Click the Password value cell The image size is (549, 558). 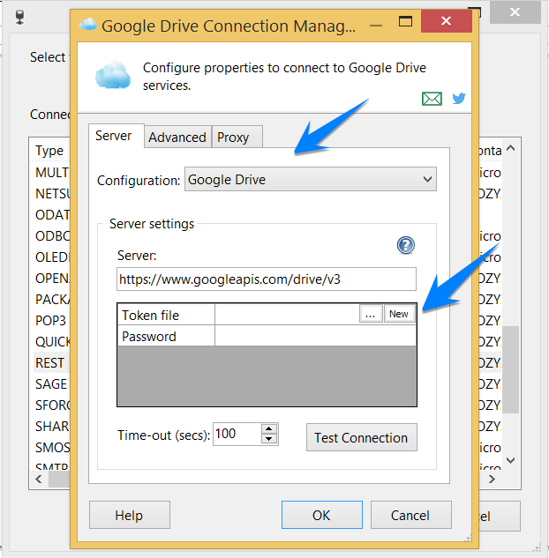click(315, 335)
